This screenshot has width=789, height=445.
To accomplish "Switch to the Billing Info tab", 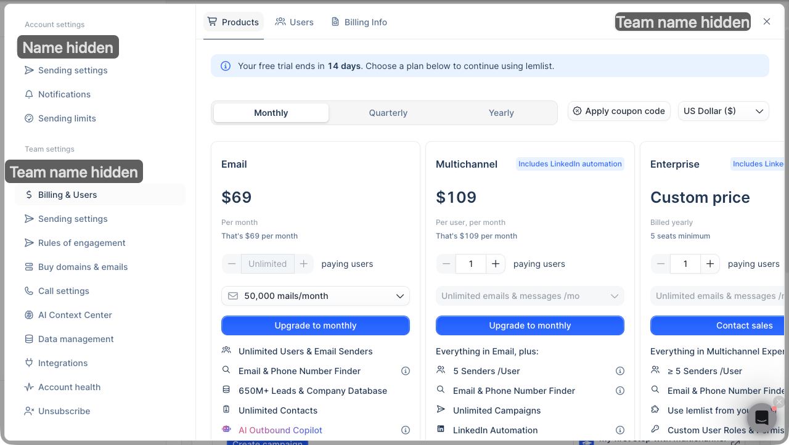I will (x=359, y=22).
